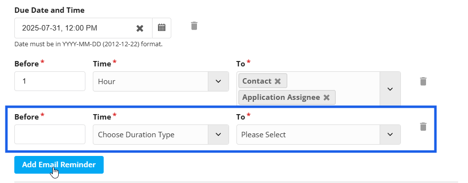Open the calendar date picker icon
Screen dimensions: 468x183
point(161,28)
